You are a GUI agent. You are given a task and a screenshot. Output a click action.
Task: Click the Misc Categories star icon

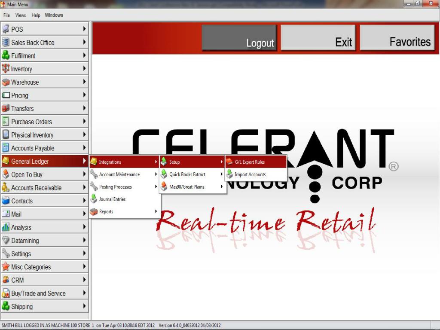coord(6,266)
